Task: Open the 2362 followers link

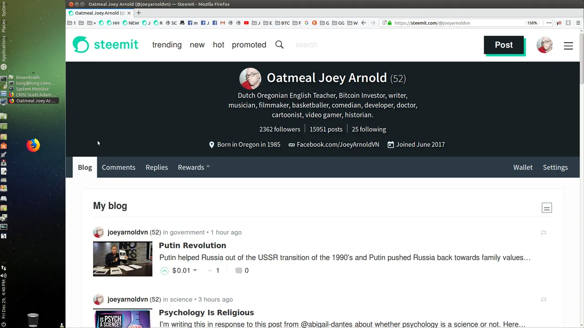Action: (280, 129)
